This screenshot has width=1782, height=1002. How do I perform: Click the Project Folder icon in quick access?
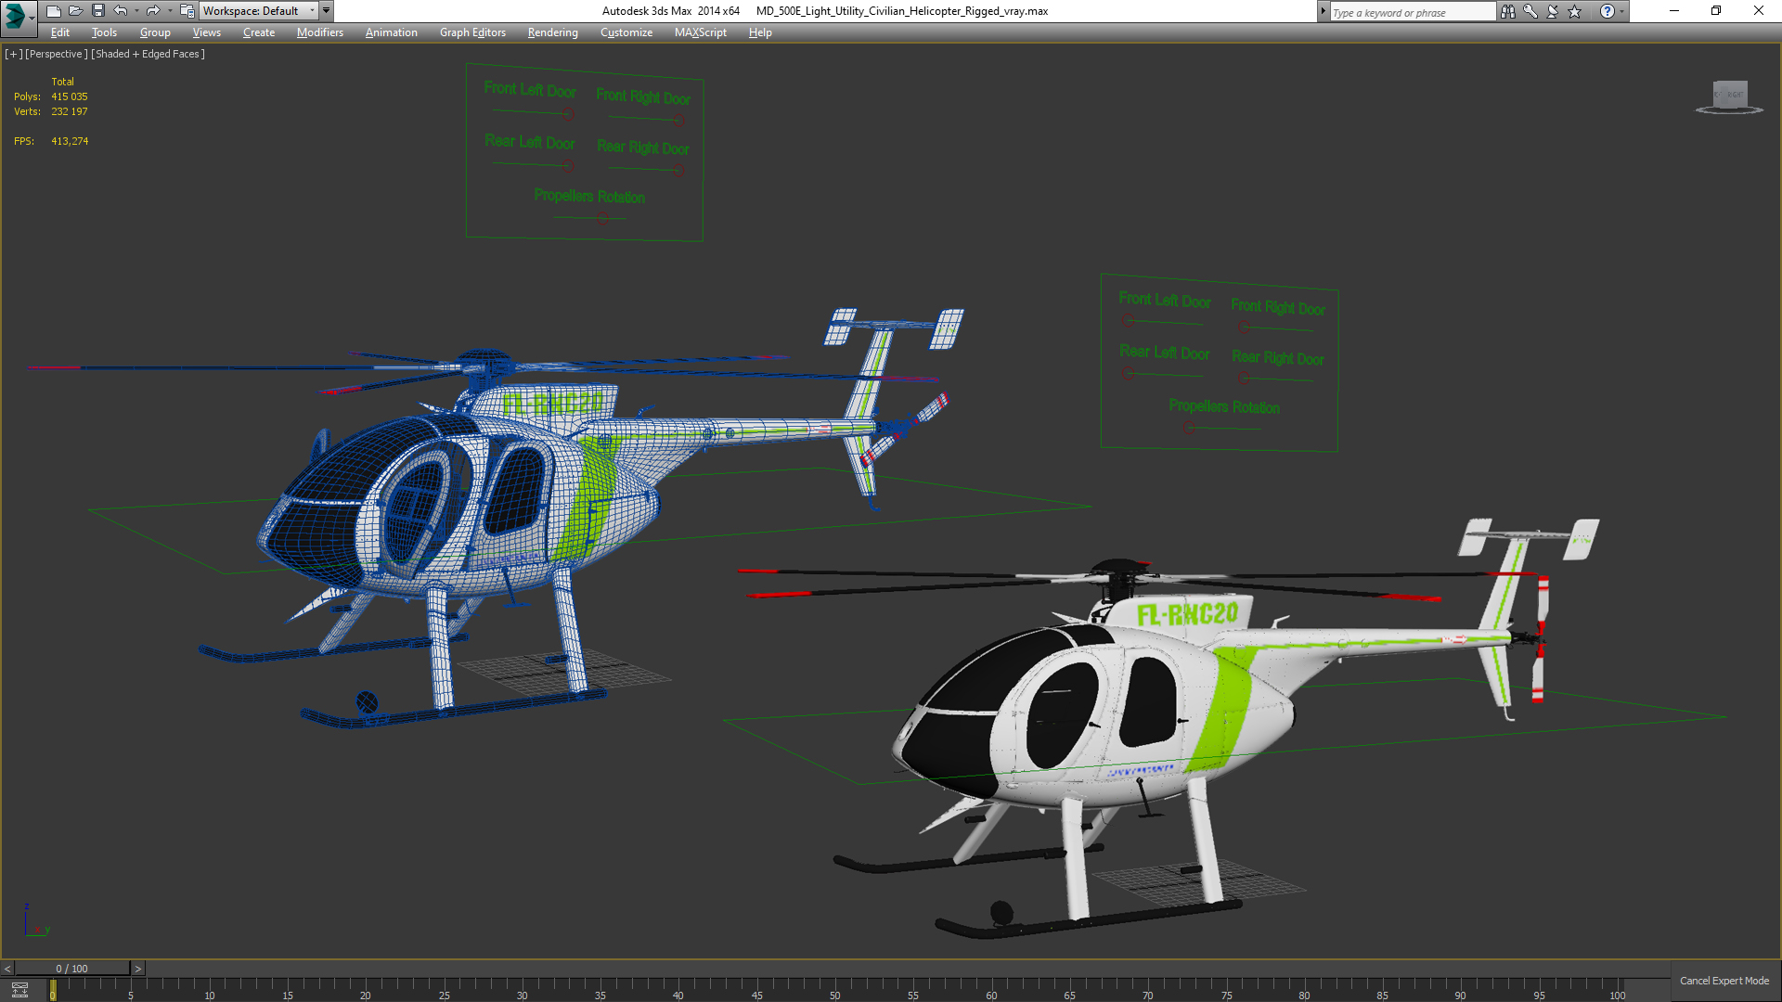pos(187,11)
